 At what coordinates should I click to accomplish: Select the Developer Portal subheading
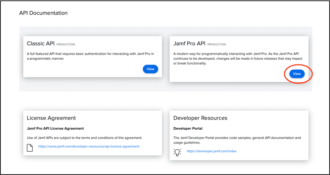(x=188, y=129)
